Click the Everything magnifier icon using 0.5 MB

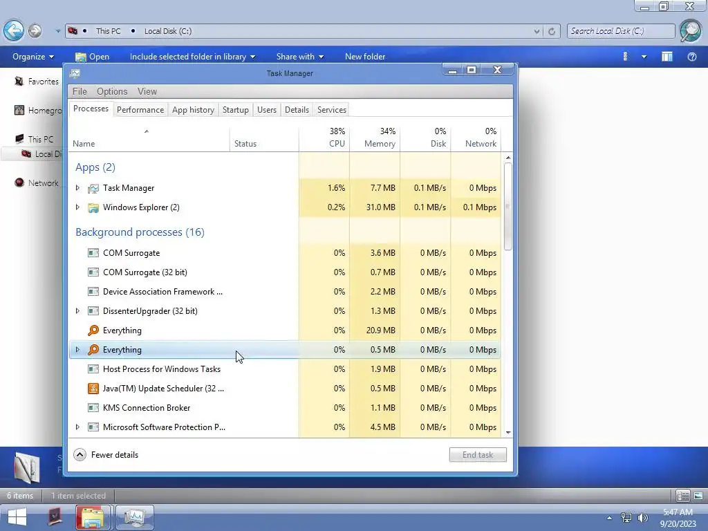click(93, 350)
